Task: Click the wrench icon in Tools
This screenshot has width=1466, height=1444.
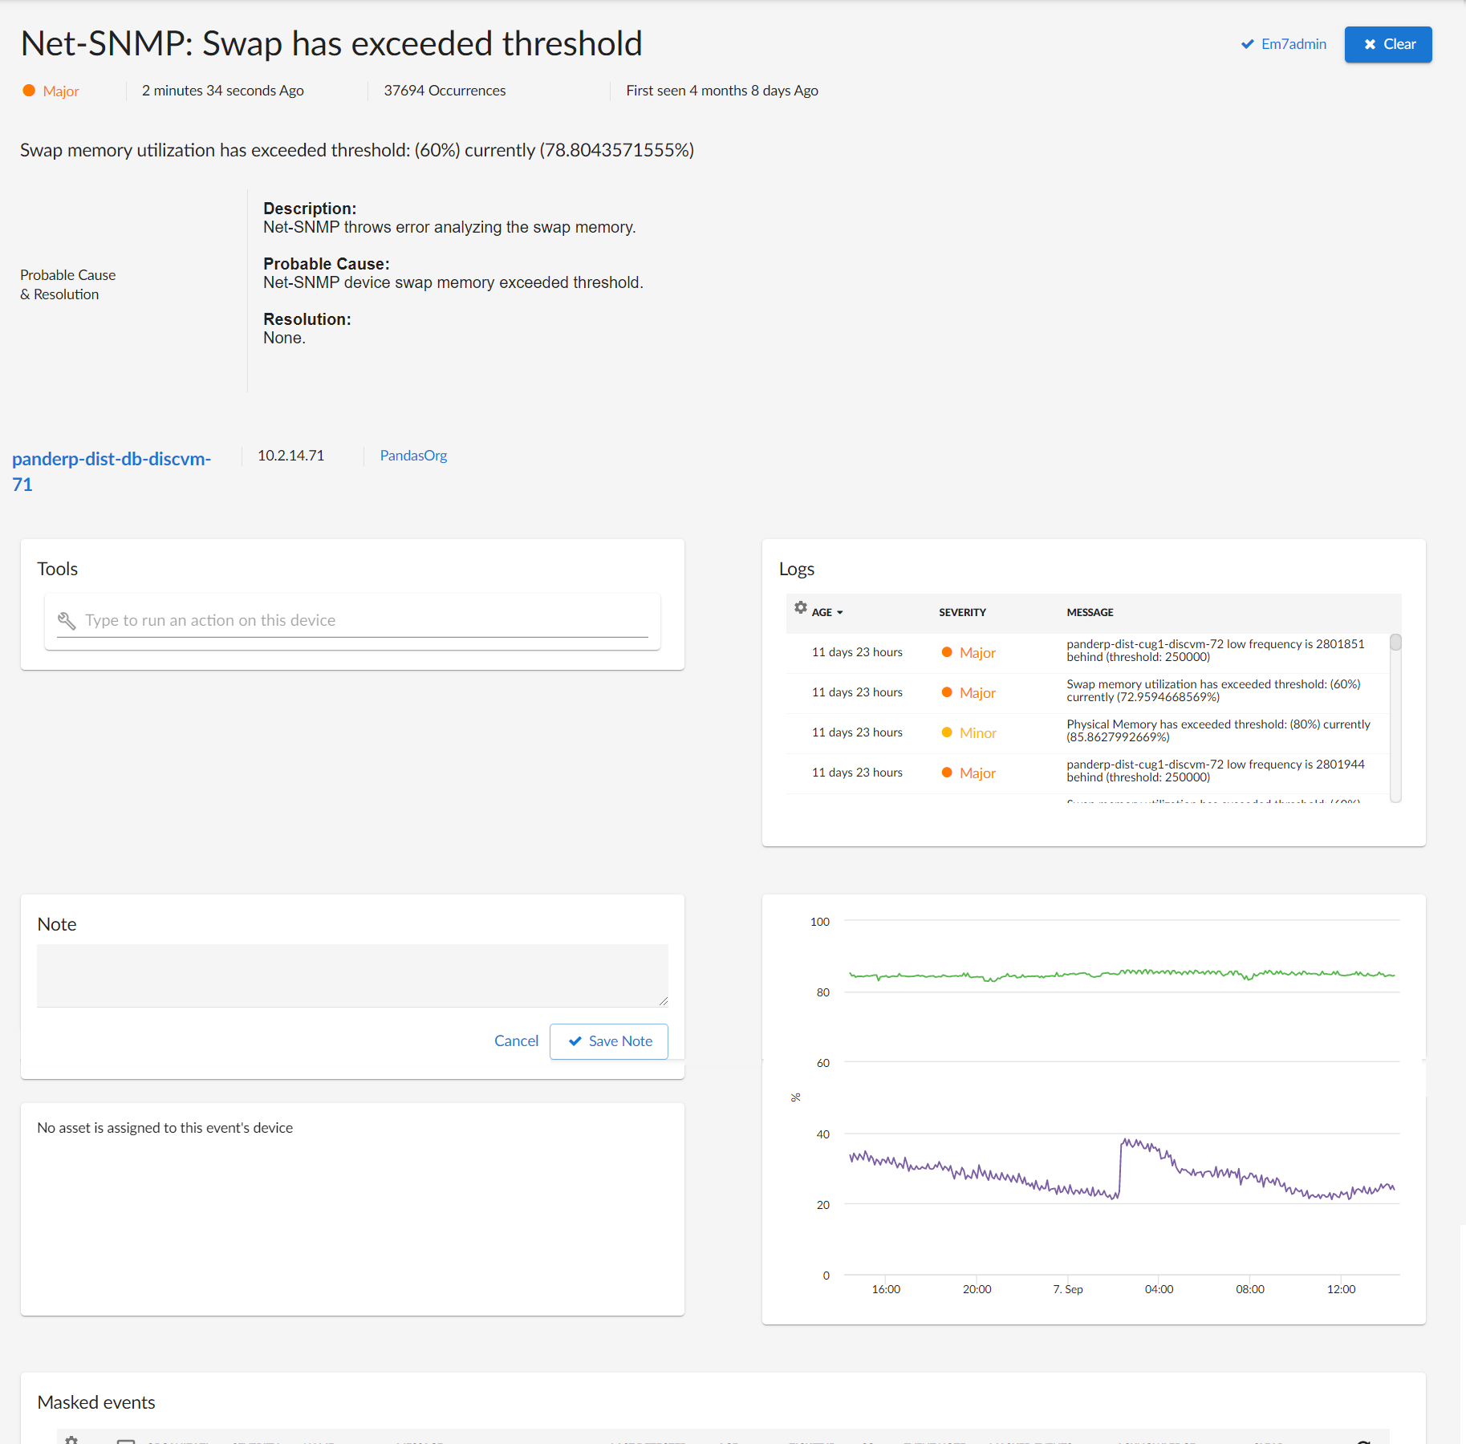Action: [x=67, y=621]
